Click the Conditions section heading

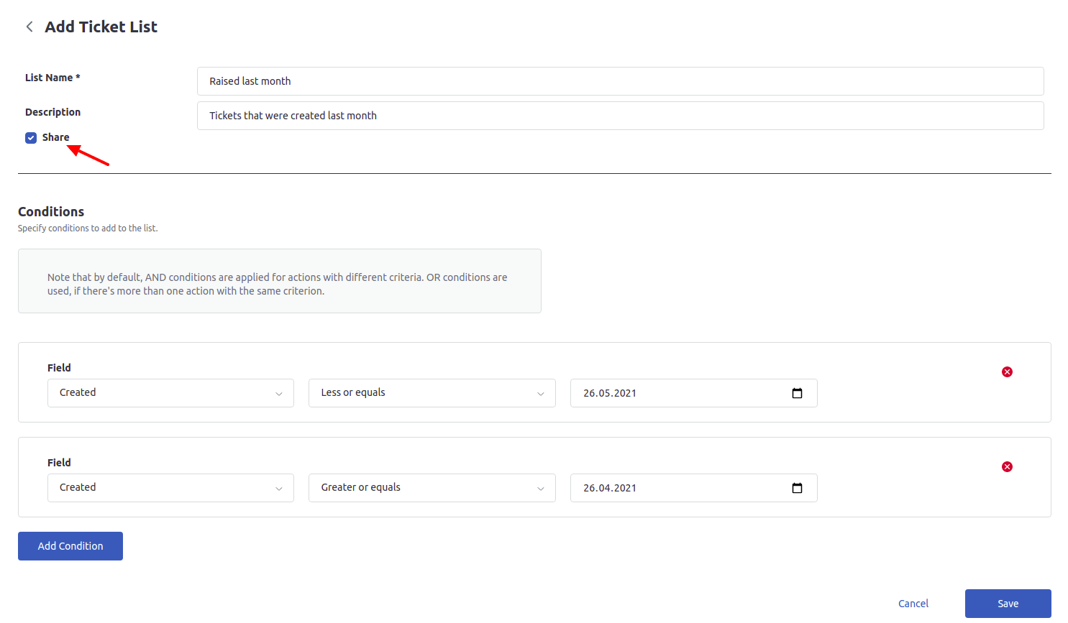click(51, 211)
